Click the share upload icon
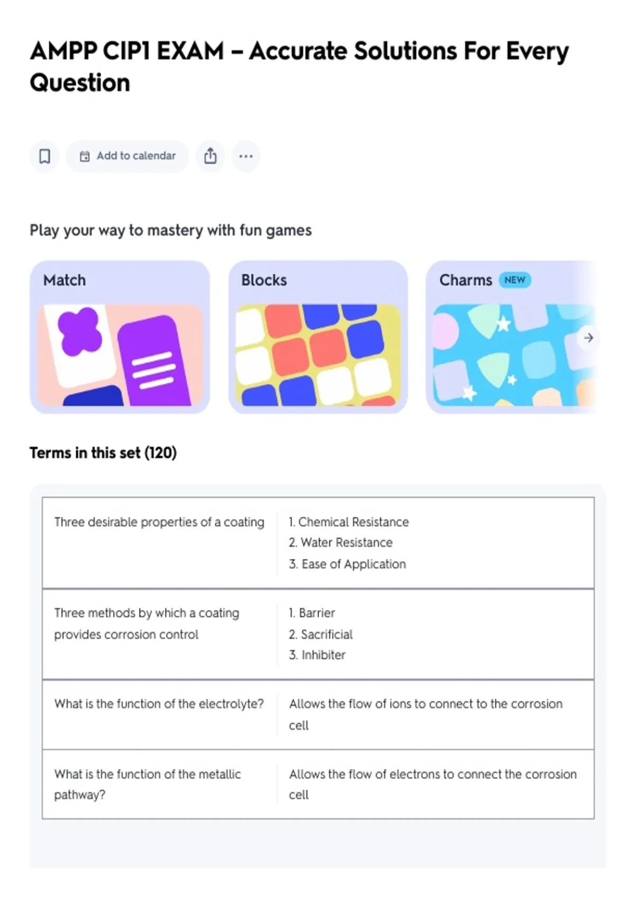Screen dimensions: 635x900 (210, 156)
